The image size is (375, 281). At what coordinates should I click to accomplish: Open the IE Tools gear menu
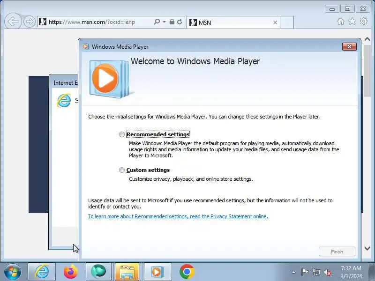point(364,21)
